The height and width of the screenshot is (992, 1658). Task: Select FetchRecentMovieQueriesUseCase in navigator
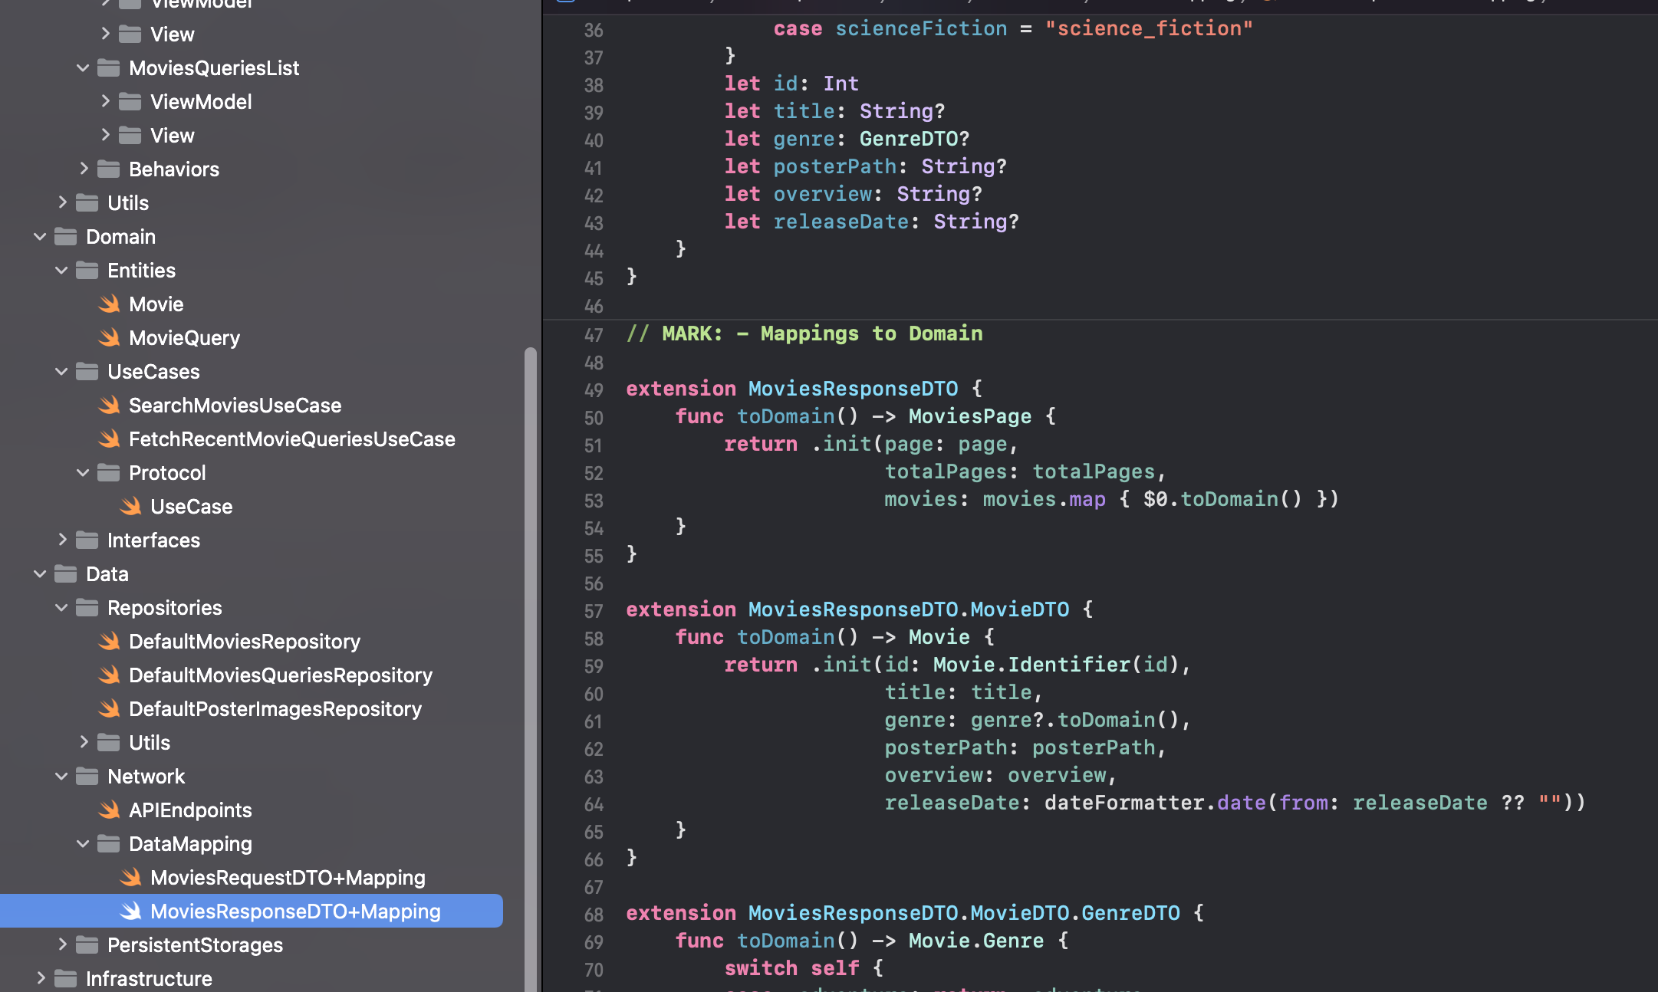pos(291,439)
